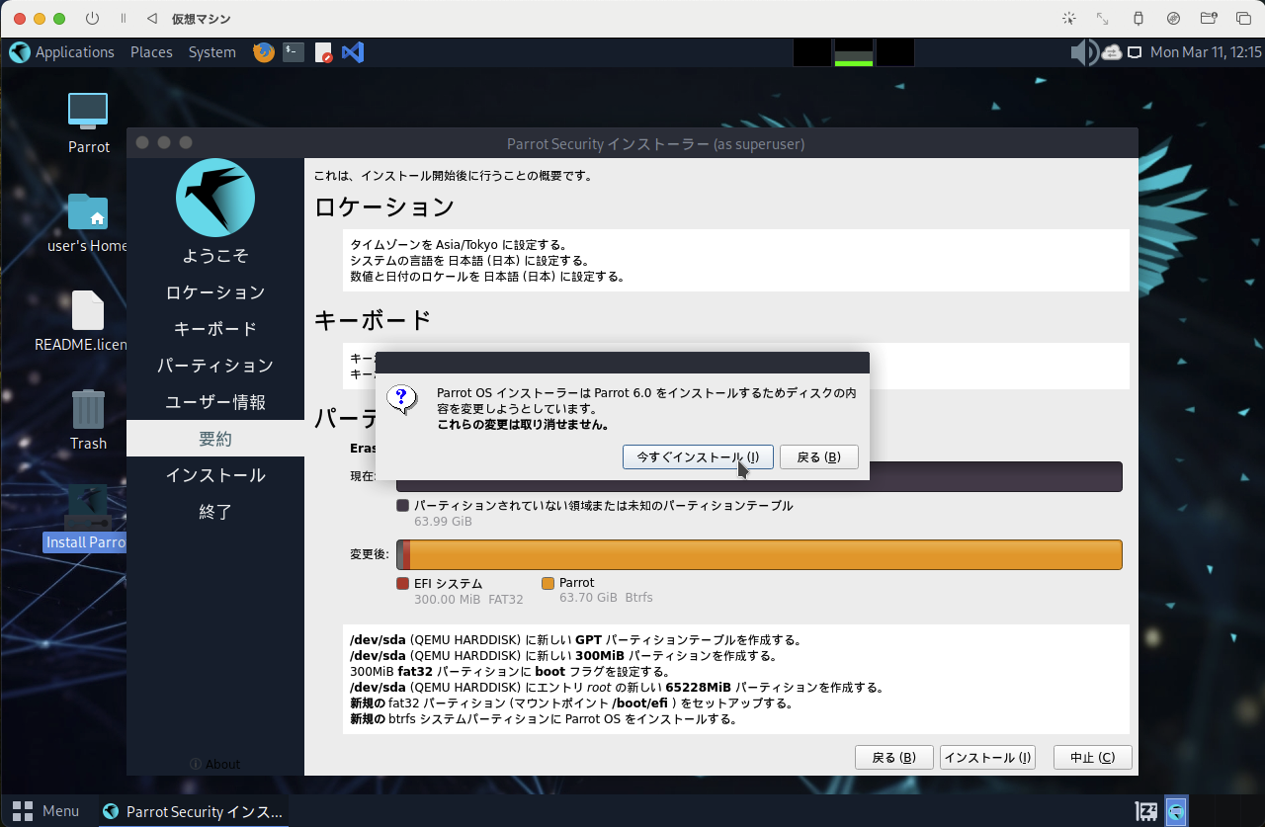1265x827 pixels.
Task: Select the パーティション step in the sidebar
Action: (x=215, y=366)
